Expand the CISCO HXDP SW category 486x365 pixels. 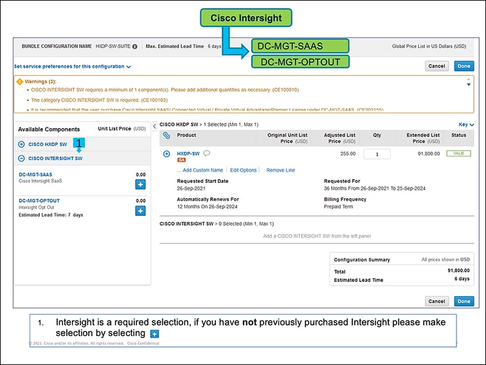(21, 144)
